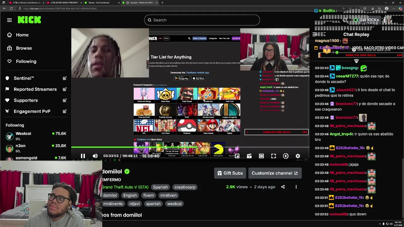The width and height of the screenshot is (404, 227).
Task: Click BotRix username in chat header
Action: tap(329, 11)
